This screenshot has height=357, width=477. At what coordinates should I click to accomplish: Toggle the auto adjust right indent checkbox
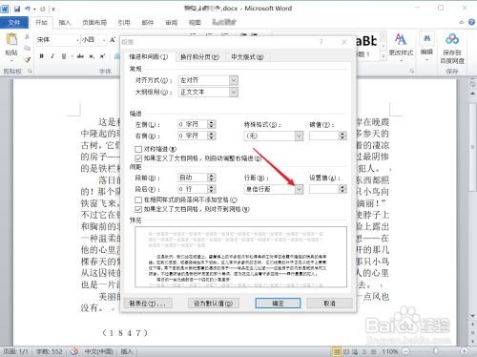(138, 158)
